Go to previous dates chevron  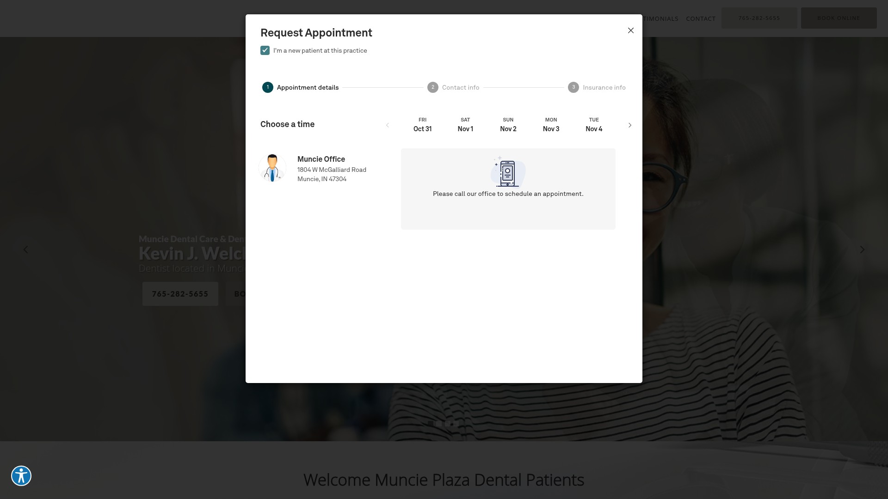tap(388, 125)
